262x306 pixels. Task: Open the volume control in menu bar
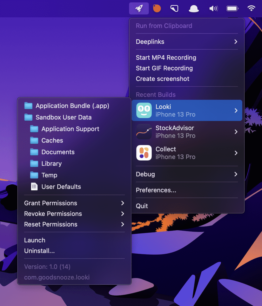[213, 9]
